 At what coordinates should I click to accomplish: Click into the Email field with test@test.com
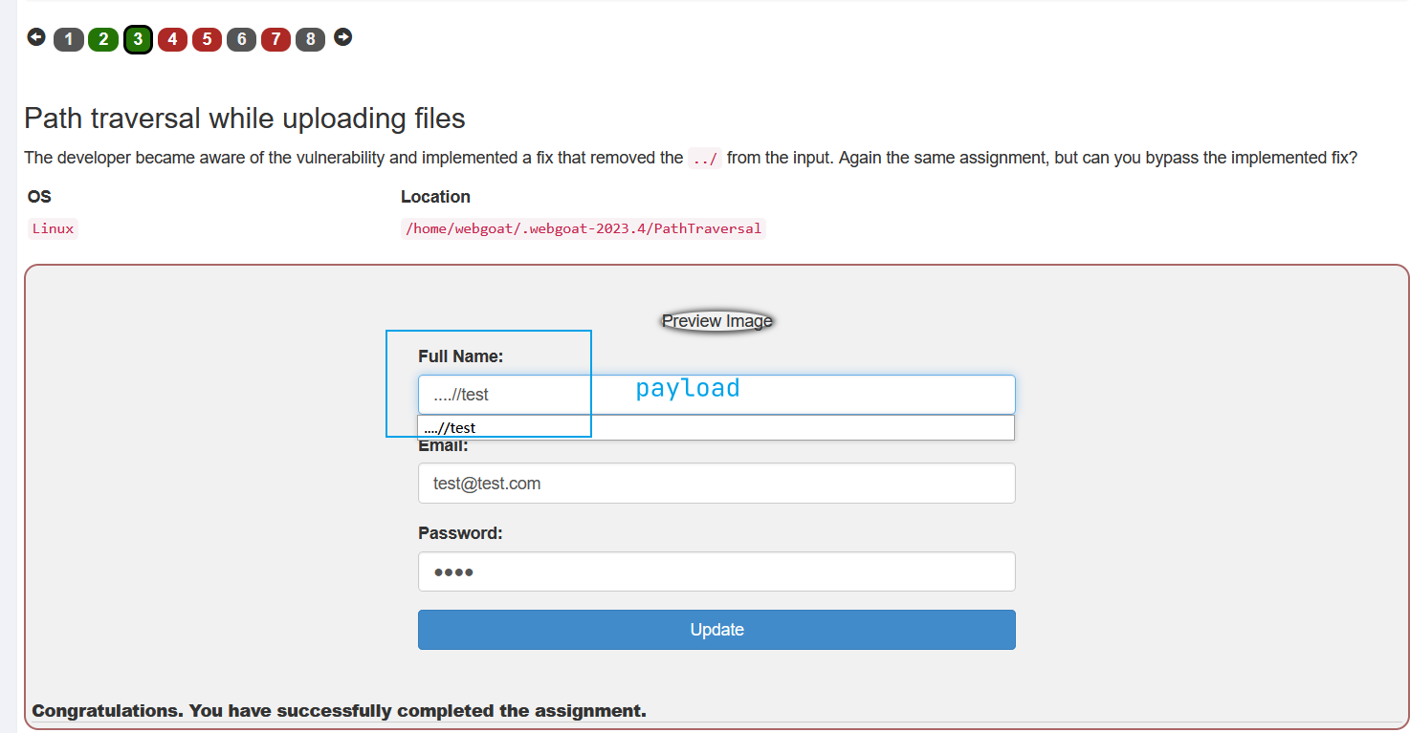[716, 484]
